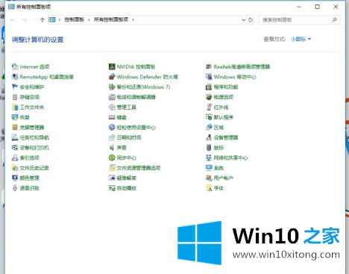Open Realtek高清晰音频管理器

238,66
